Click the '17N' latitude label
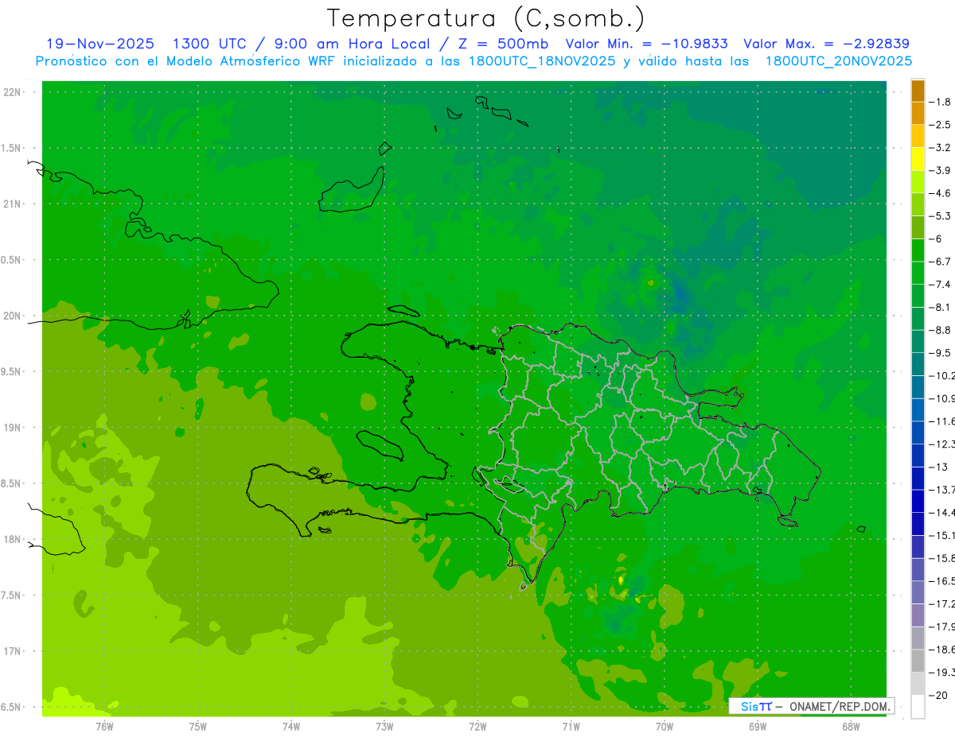 (14, 651)
